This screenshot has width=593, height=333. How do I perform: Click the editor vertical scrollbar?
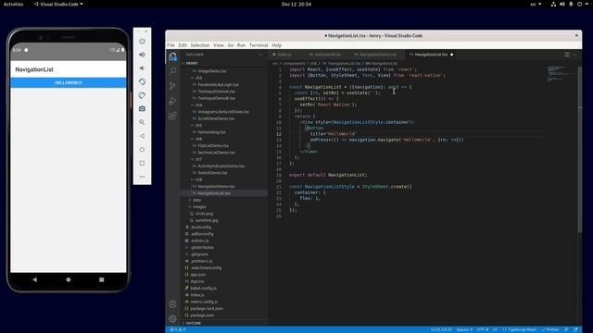coord(580,149)
